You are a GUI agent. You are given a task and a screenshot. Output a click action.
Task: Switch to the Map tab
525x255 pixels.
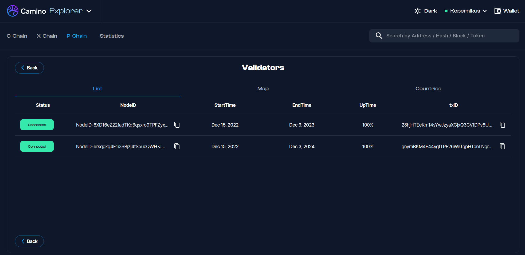[x=263, y=89]
